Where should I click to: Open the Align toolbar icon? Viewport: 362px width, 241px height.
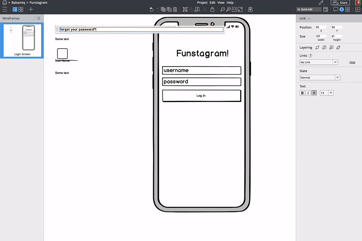click(204, 9)
